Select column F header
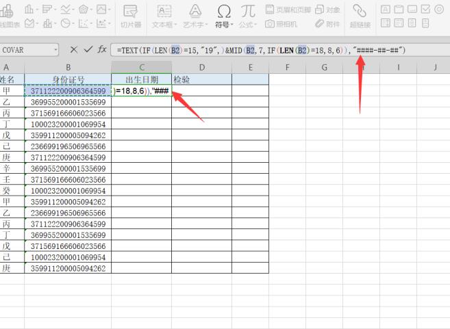 287,67
